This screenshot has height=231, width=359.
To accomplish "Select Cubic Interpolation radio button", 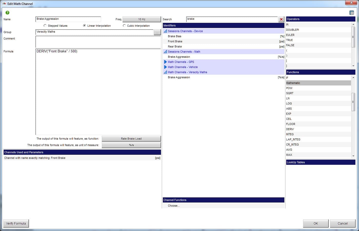I will (124, 26).
